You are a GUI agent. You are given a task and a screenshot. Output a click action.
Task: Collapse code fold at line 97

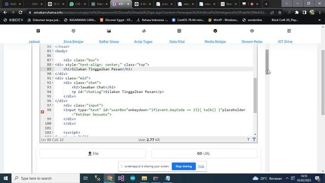coord(52,105)
